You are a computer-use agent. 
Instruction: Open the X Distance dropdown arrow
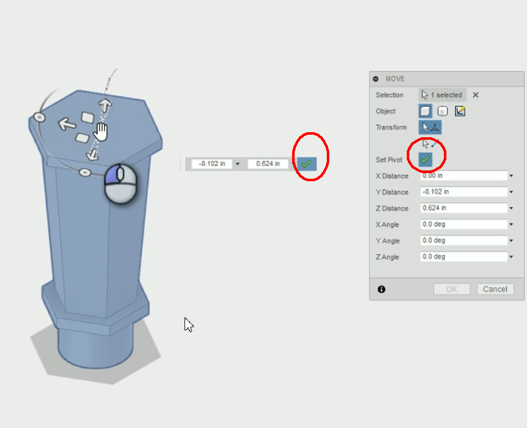click(512, 176)
